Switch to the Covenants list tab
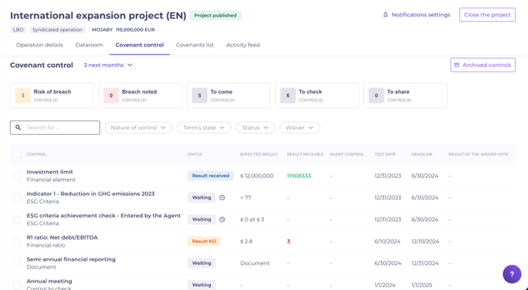The width and height of the screenshot is (528, 290). tap(195, 45)
